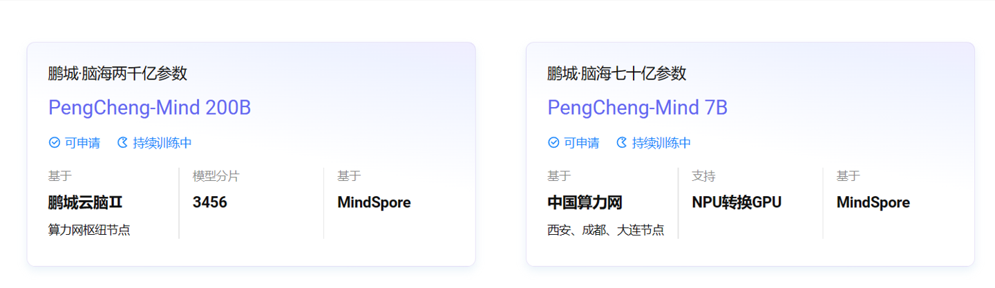Select the 可申请 label in the 7B card

(581, 143)
